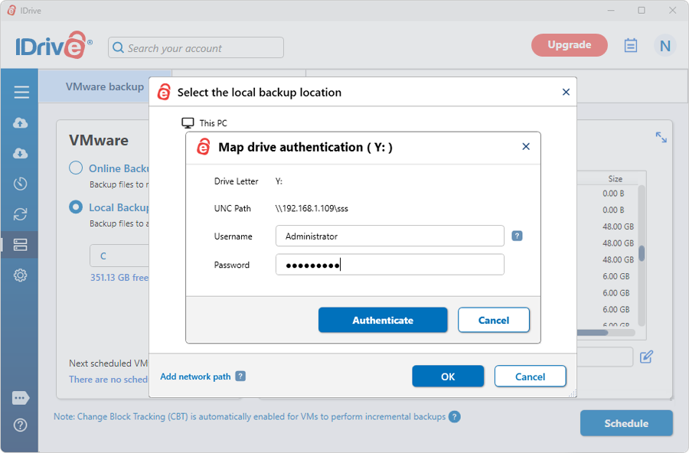Select the Online Backup radio button

point(76,168)
